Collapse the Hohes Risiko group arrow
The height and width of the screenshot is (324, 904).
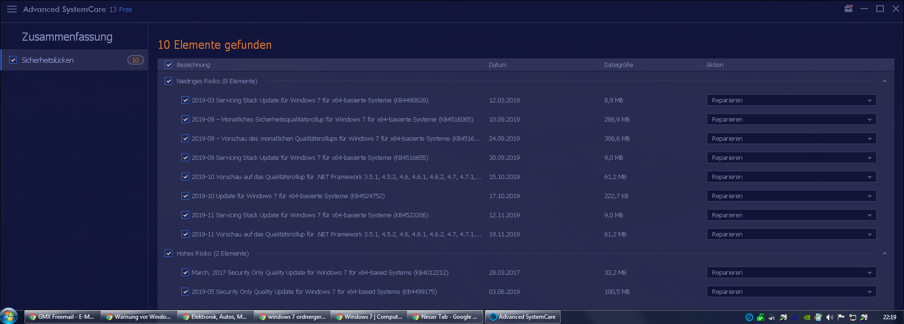884,253
